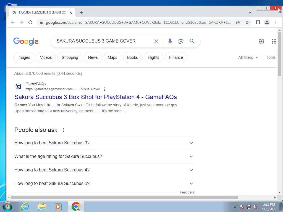
Task: Share this page with the share icon
Action: (x=238, y=22)
